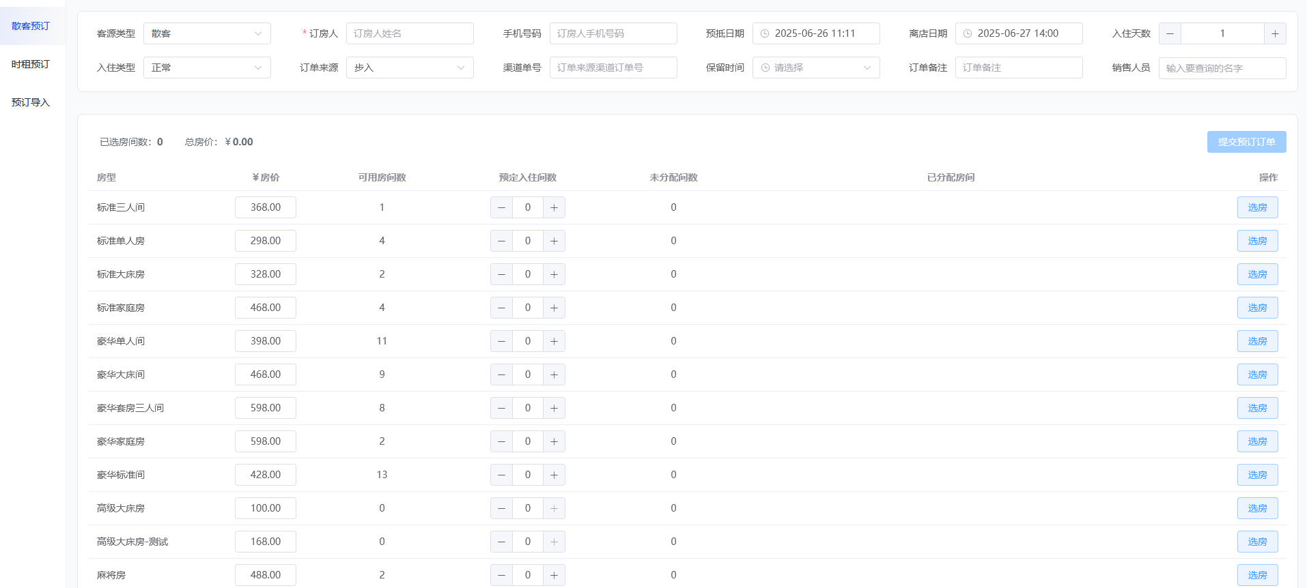Decrease room count for 标准家庭房
The width and height of the screenshot is (1307, 588).
coord(501,308)
